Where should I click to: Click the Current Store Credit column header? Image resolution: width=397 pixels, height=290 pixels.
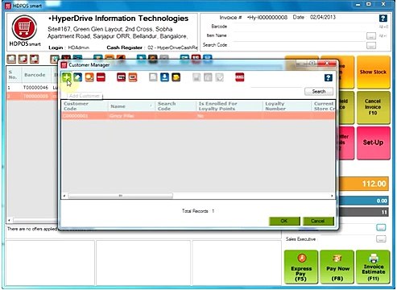pyautogui.click(x=323, y=106)
